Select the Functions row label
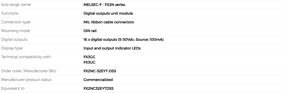 click(10, 13)
